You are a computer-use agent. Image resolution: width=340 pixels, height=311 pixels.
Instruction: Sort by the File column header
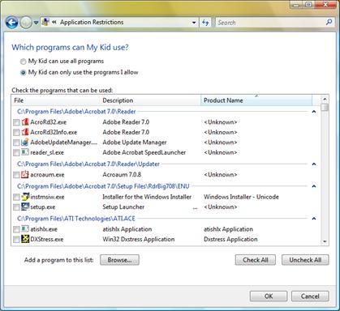click(x=56, y=100)
